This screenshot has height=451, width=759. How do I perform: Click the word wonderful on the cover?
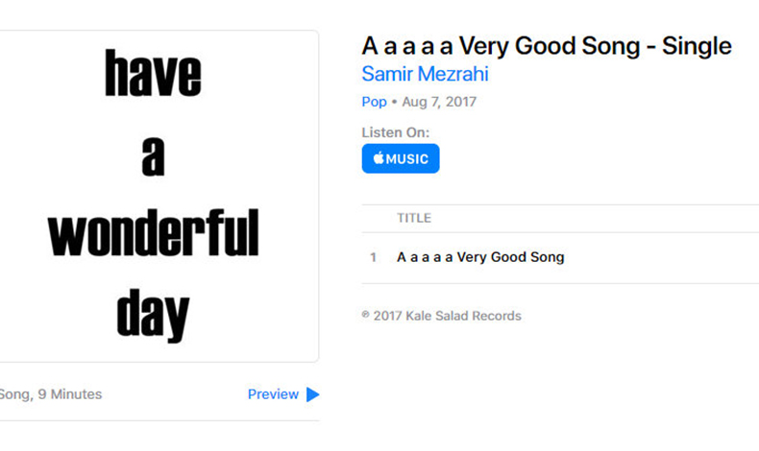154,232
